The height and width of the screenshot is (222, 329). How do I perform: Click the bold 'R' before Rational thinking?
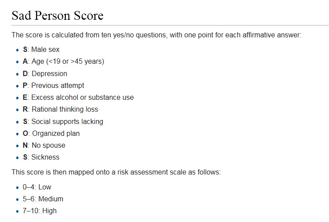[x=25, y=109]
